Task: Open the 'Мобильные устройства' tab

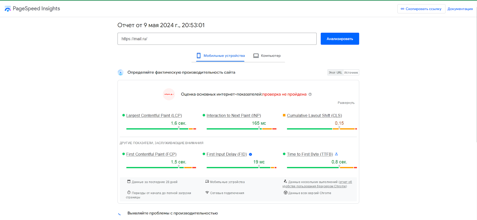Action: click(220, 56)
